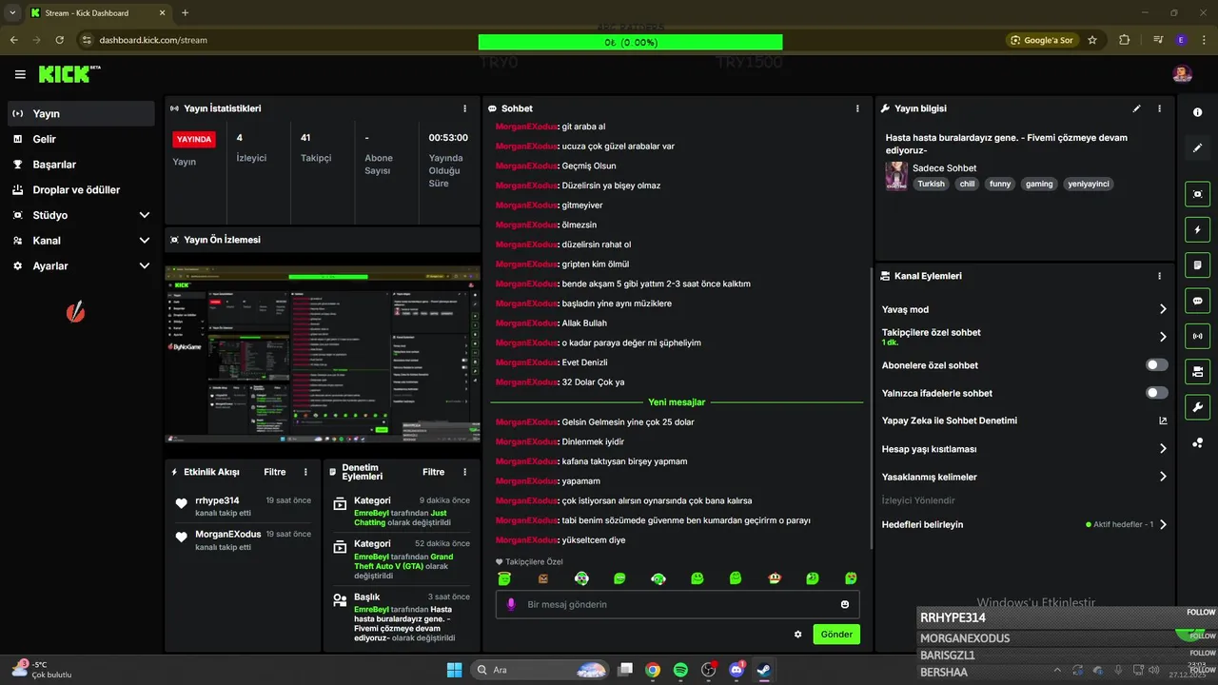Open Takipçilere özel sohbet chevron
The height and width of the screenshot is (685, 1218).
pos(1163,337)
